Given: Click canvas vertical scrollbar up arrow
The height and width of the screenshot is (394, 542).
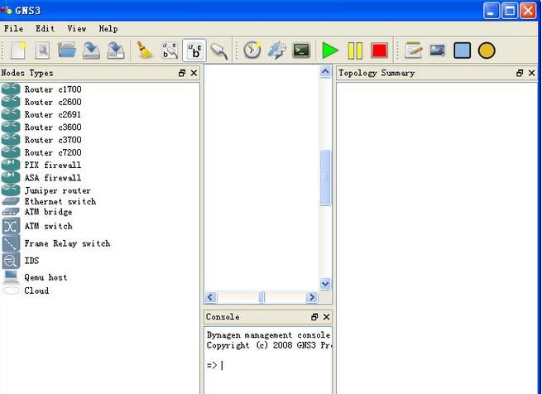Looking at the screenshot, I should [x=325, y=72].
